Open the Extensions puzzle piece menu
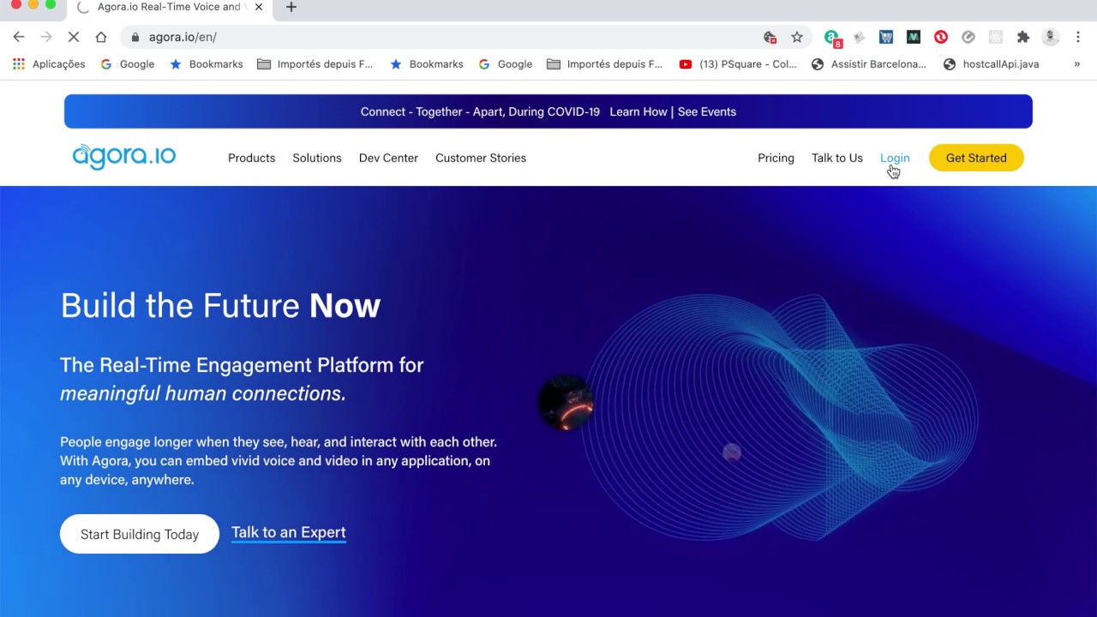 1023,37
